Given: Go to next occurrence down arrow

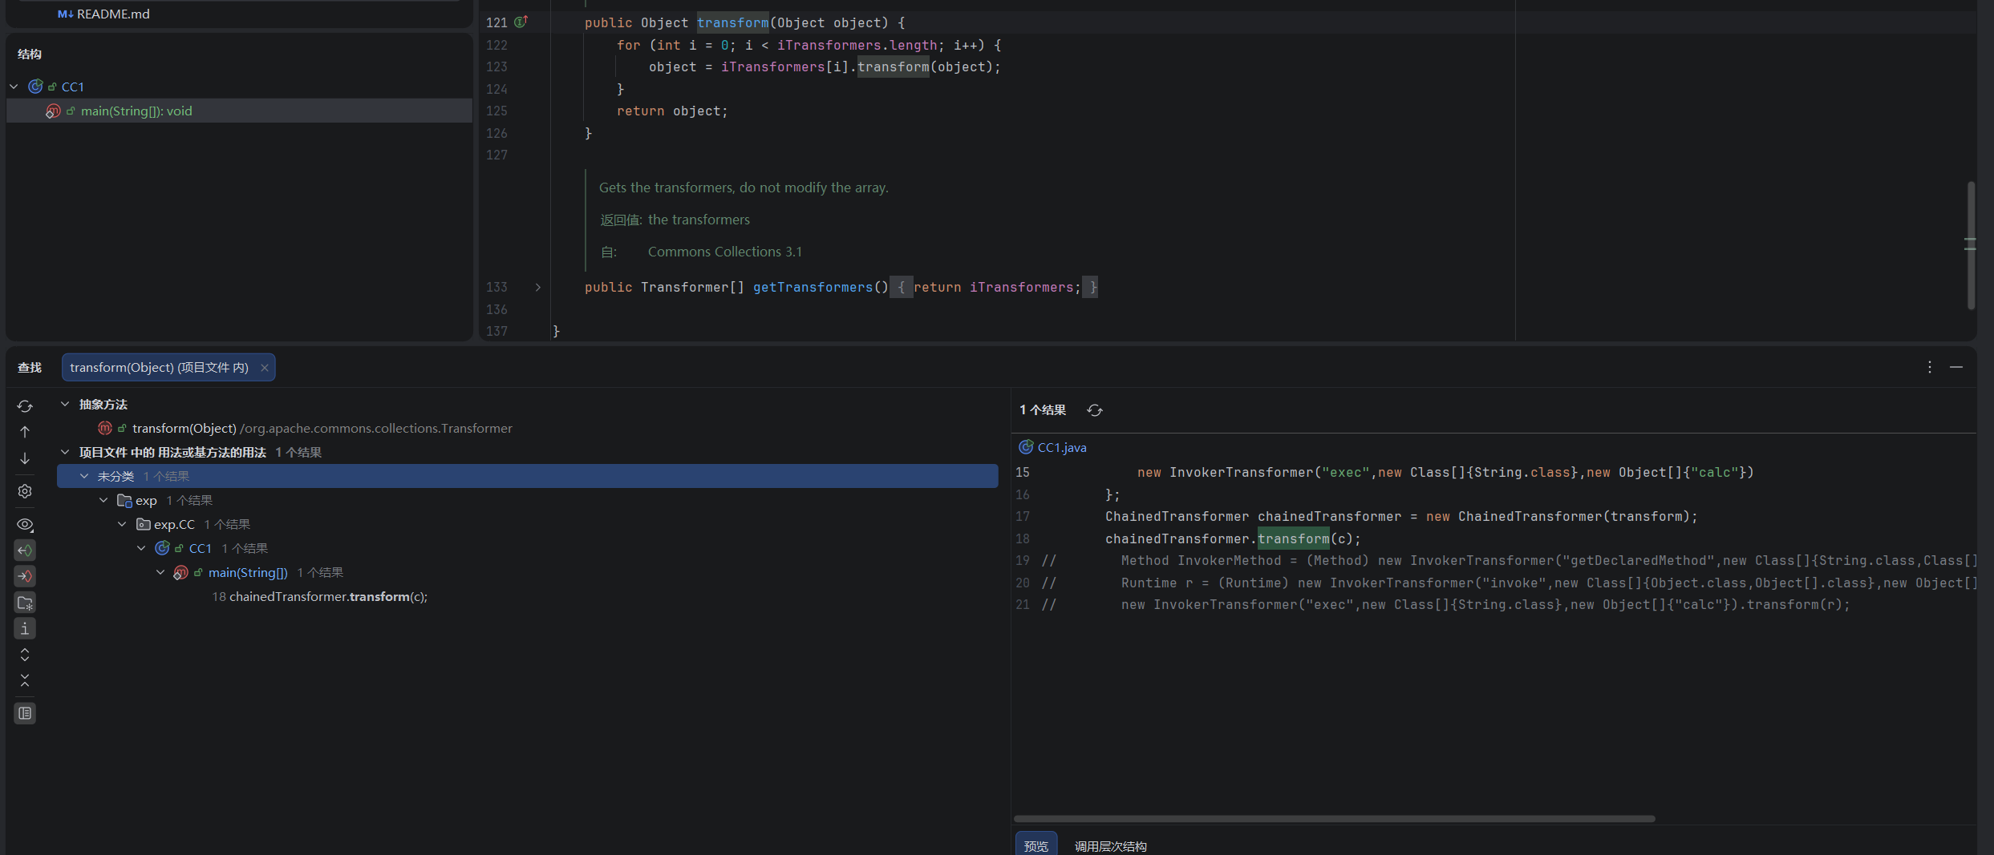Looking at the screenshot, I should (25, 458).
